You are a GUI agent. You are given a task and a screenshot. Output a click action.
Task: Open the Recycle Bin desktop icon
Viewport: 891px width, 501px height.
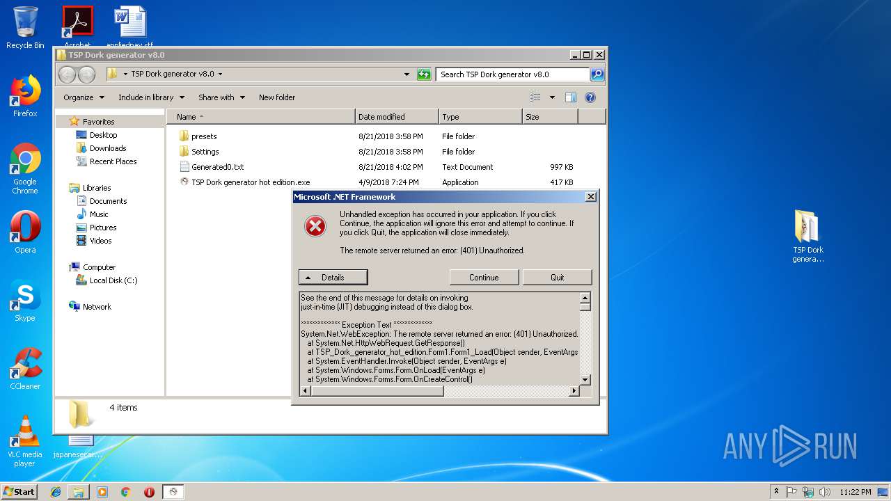point(25,28)
